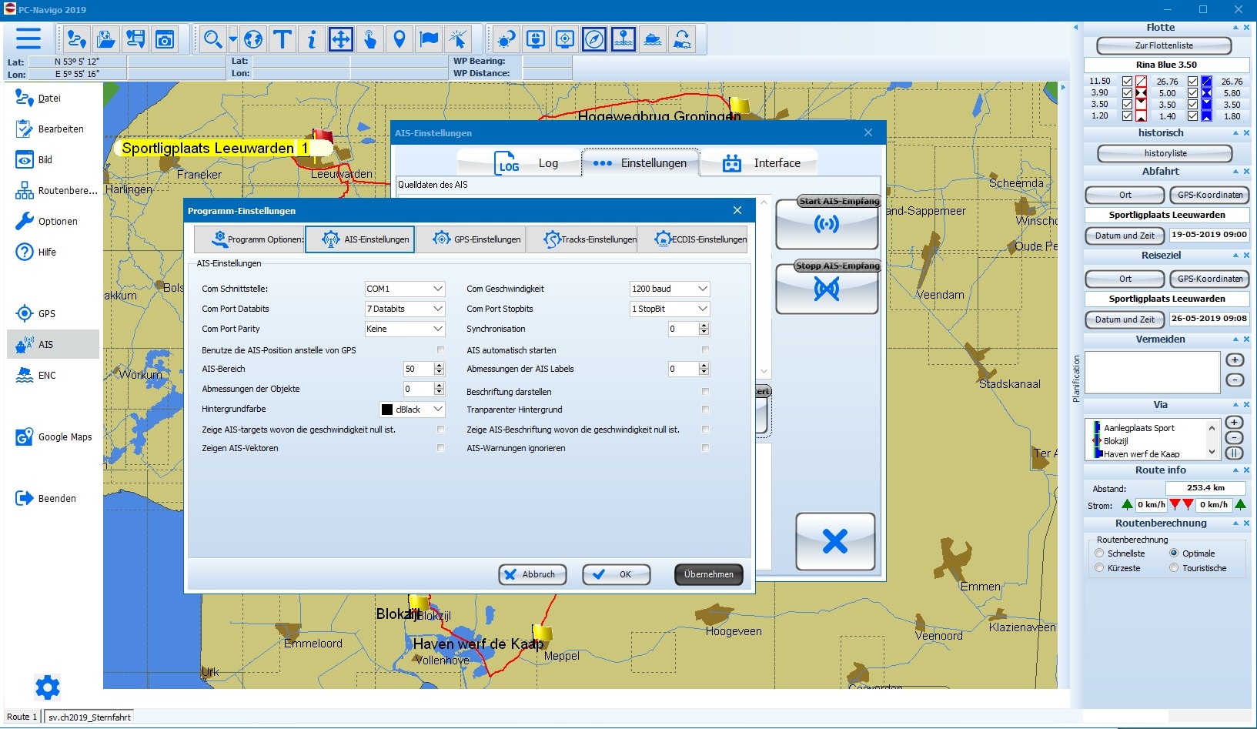The width and height of the screenshot is (1257, 729).
Task: Toggle Zeigen AIS-Vektoren checkbox
Action: [x=440, y=448]
